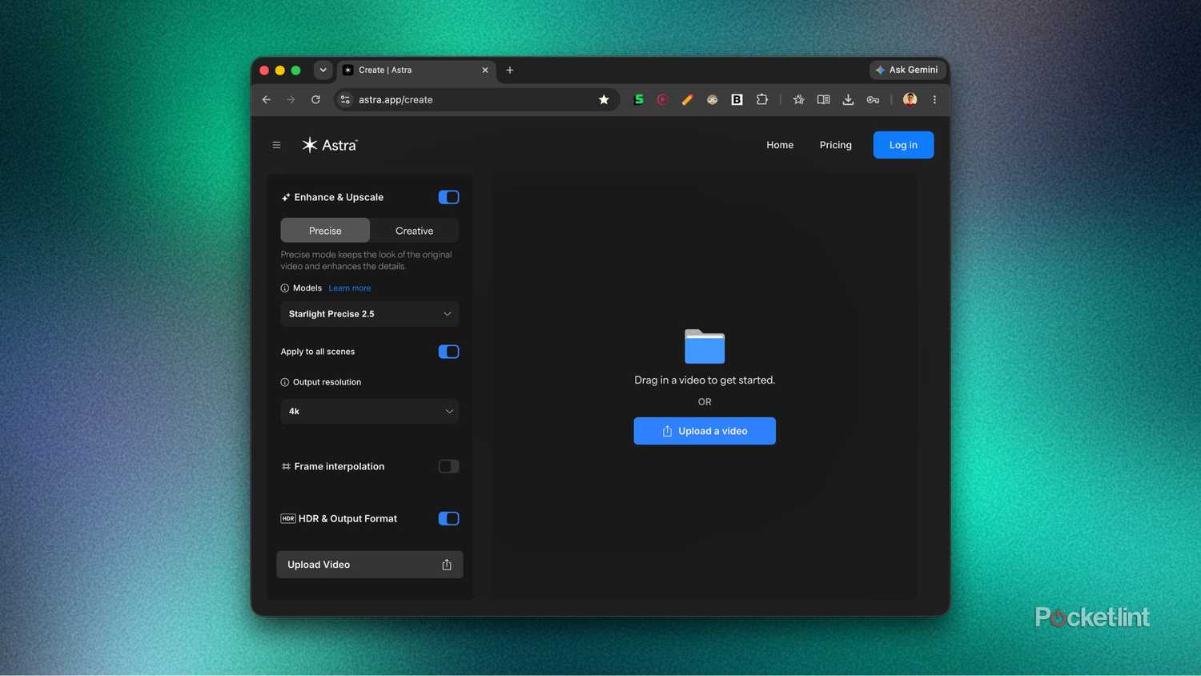Click the green S extension icon

click(638, 99)
